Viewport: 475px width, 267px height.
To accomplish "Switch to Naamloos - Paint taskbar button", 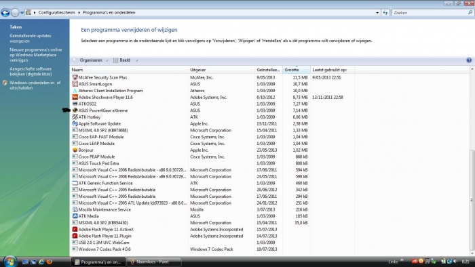I will point(154,262).
